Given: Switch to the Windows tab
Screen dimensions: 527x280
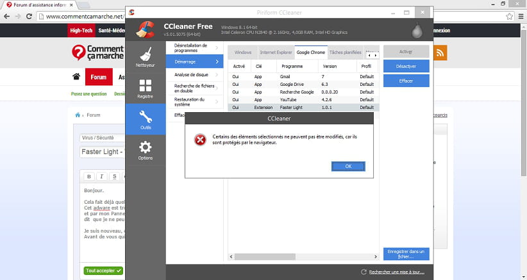Looking at the screenshot, I should tap(242, 53).
